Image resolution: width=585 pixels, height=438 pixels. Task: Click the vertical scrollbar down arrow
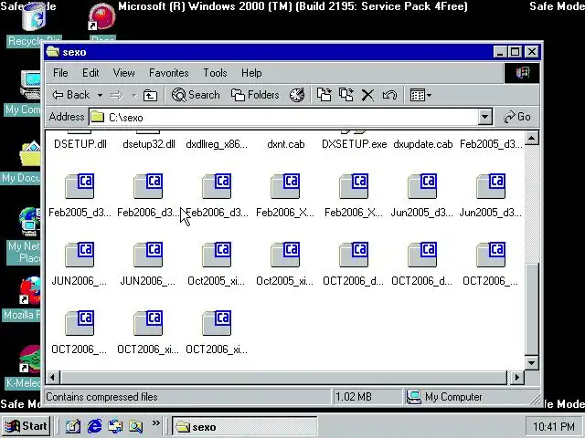532,362
